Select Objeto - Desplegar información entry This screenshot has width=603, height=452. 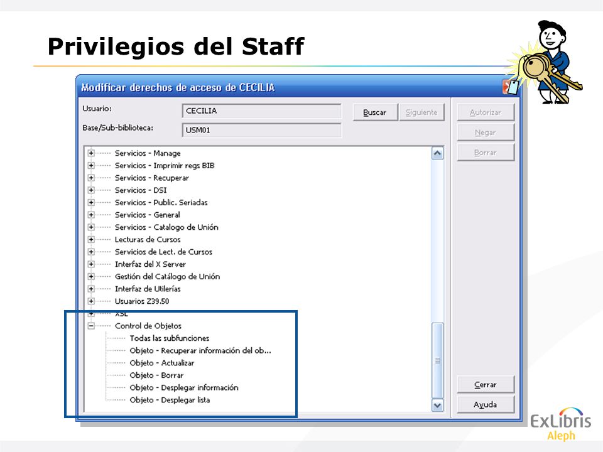tap(184, 387)
